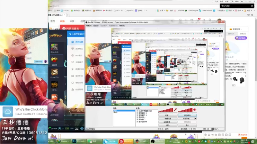Open the arrow beside 开始录制
Image resolution: width=257 pixels, height=144 pixels.
[x=196, y=119]
